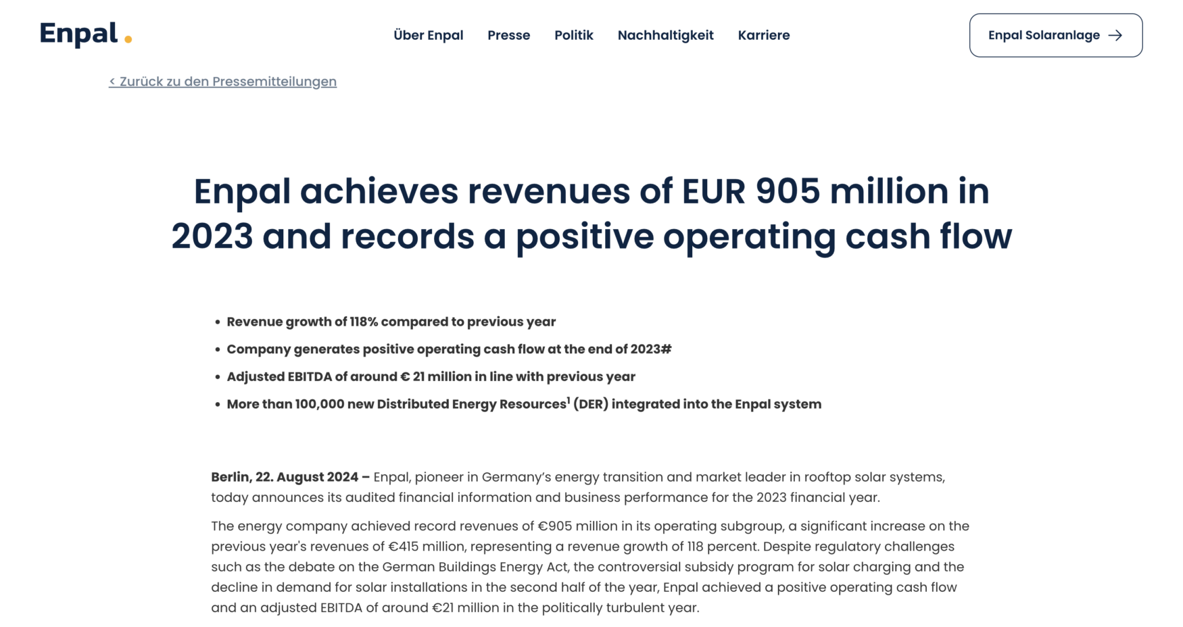This screenshot has width=1183, height=627.
Task: Navigate to the Karriere page
Action: coord(763,35)
